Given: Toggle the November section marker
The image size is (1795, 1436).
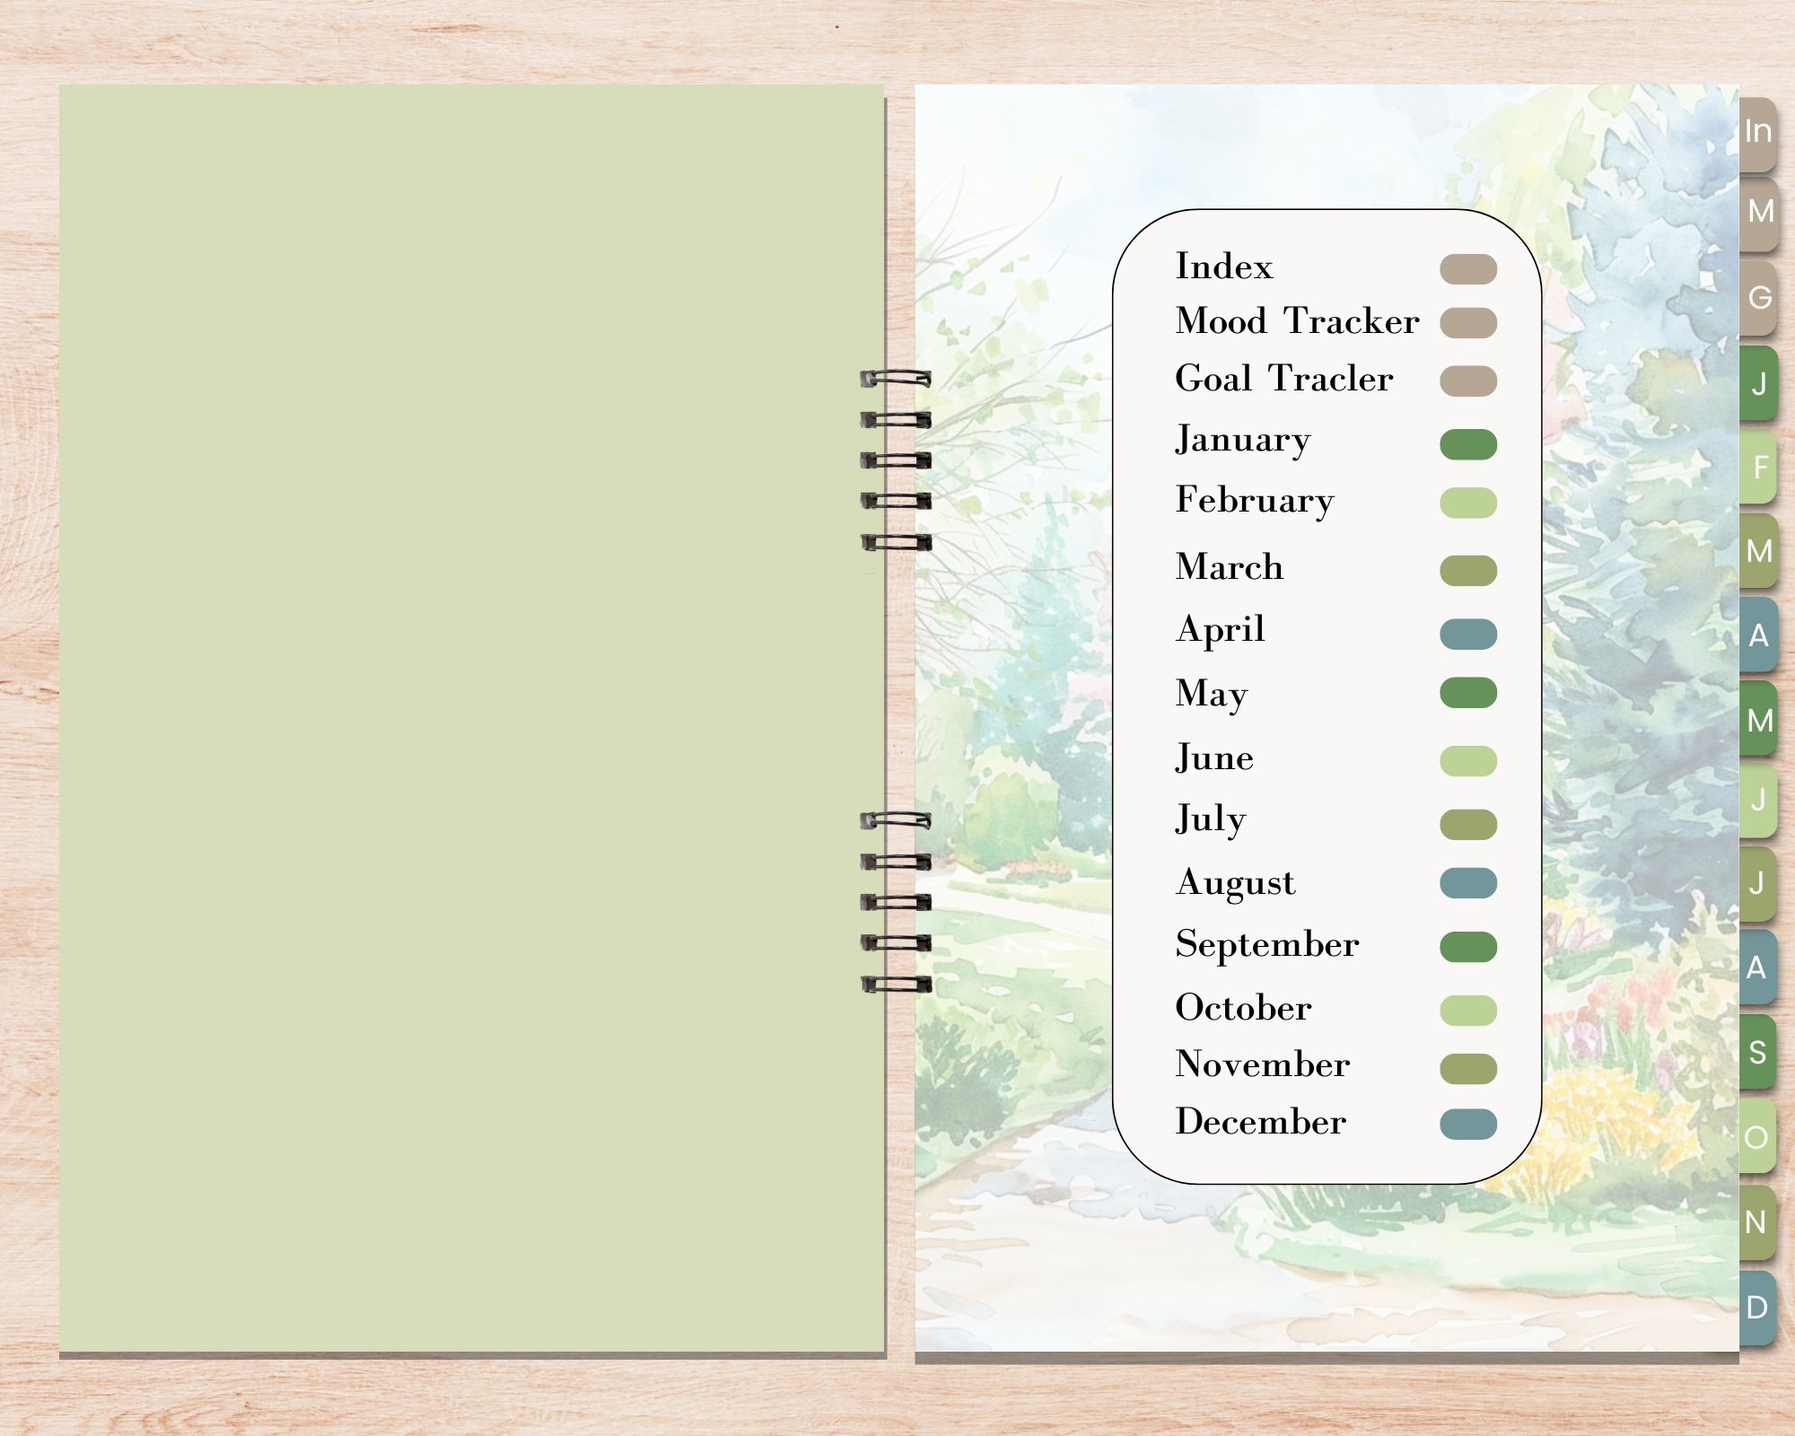Looking at the screenshot, I should point(1757,1235).
